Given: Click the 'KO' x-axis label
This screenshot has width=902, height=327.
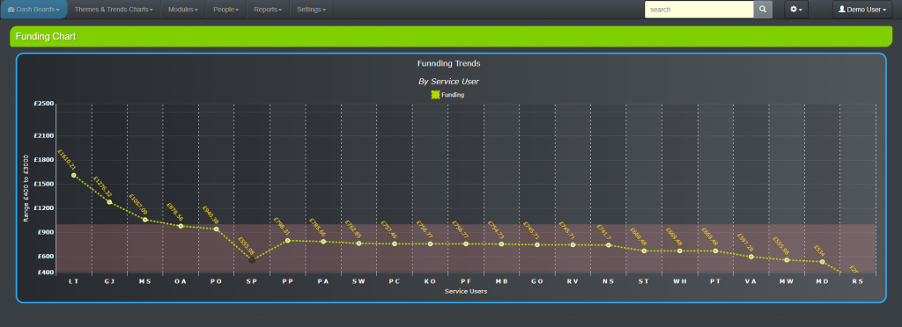Looking at the screenshot, I should [430, 281].
